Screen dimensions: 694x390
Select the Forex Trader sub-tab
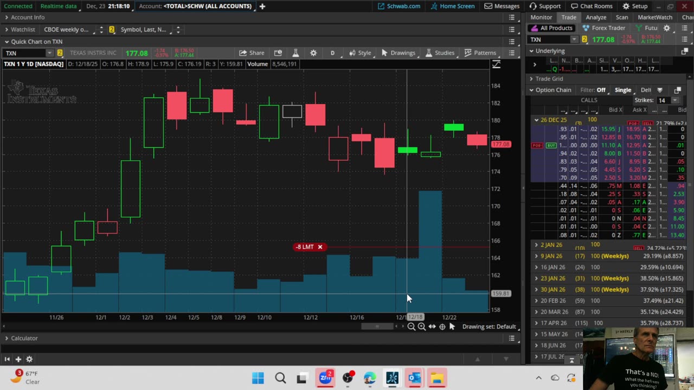point(603,28)
